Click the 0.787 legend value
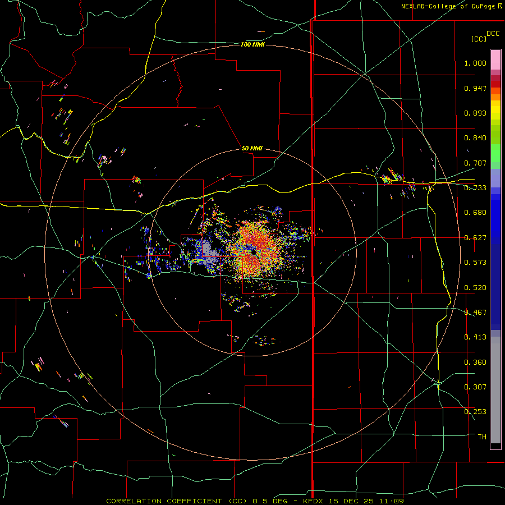This screenshot has height=505, width=505. pos(475,163)
